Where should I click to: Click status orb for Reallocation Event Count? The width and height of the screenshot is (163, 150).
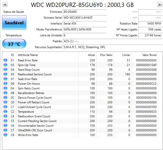pyautogui.click(x=5, y=116)
